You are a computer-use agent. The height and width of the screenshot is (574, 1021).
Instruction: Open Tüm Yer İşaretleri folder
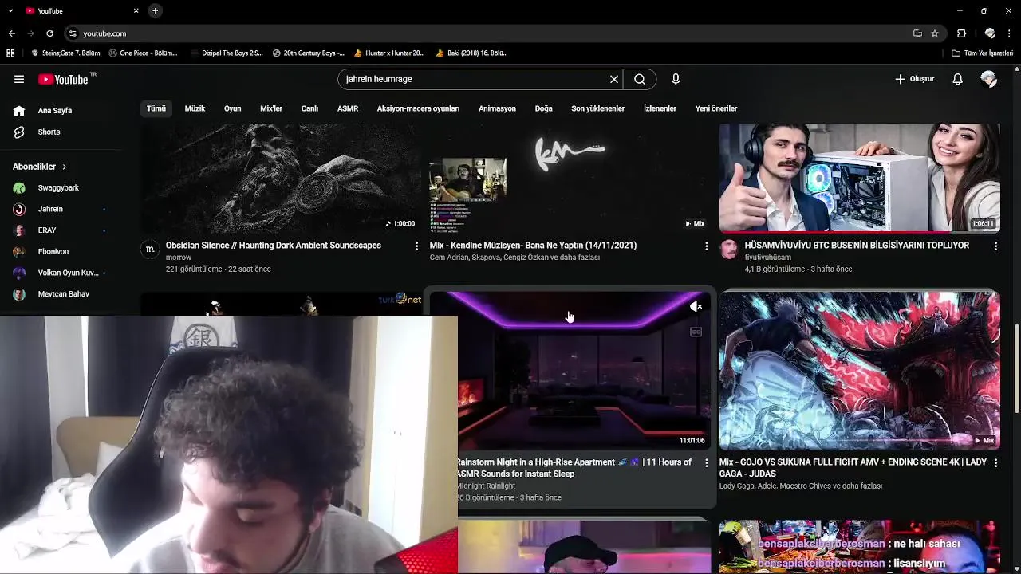tap(982, 53)
